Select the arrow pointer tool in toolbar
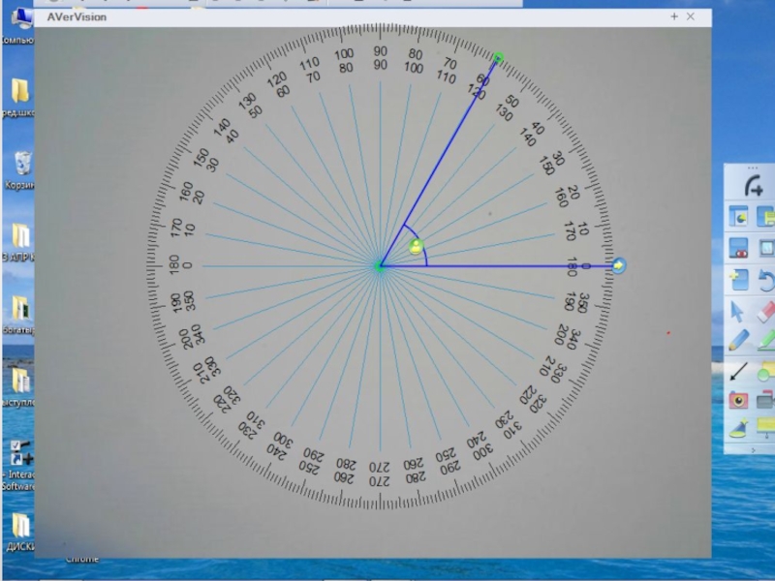 pyautogui.click(x=738, y=312)
